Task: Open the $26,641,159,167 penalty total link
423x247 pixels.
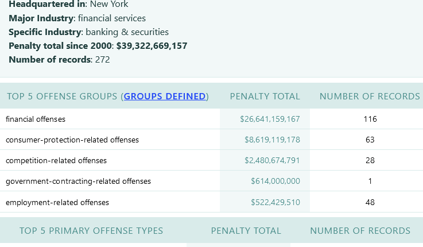Action: [x=270, y=119]
